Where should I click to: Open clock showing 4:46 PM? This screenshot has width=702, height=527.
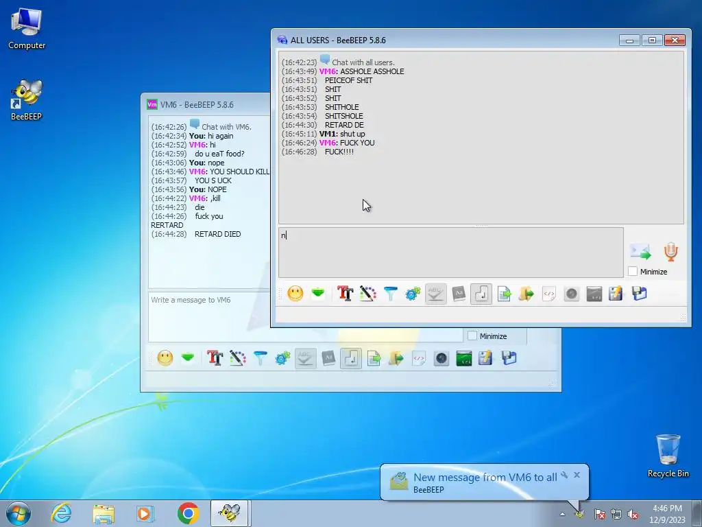[x=667, y=514]
